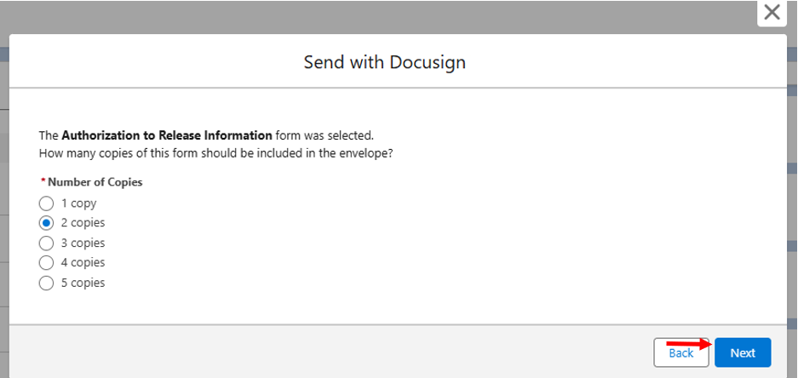Choose the 5 copies radio button
This screenshot has height=378, width=798.
click(46, 283)
